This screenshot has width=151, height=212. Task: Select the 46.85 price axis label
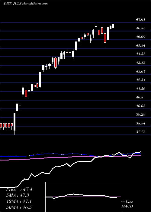[x=140, y=28]
